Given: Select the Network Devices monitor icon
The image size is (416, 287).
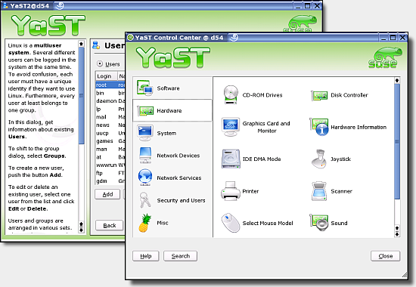Looking at the screenshot, I should point(145,156).
